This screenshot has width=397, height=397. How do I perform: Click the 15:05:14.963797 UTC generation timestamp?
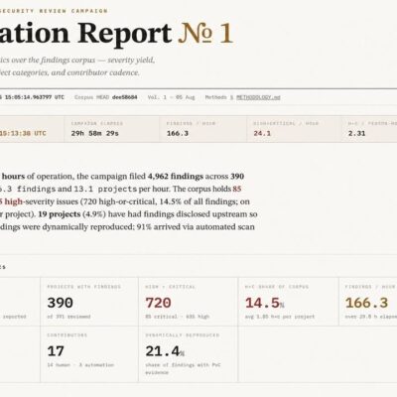pos(32,97)
